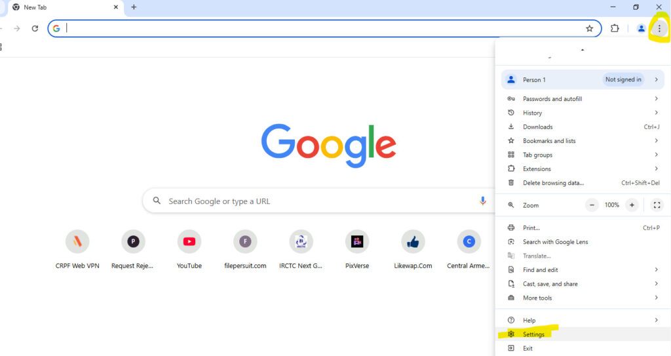Select the New Tab tab
This screenshot has height=356, width=671.
click(x=66, y=7)
